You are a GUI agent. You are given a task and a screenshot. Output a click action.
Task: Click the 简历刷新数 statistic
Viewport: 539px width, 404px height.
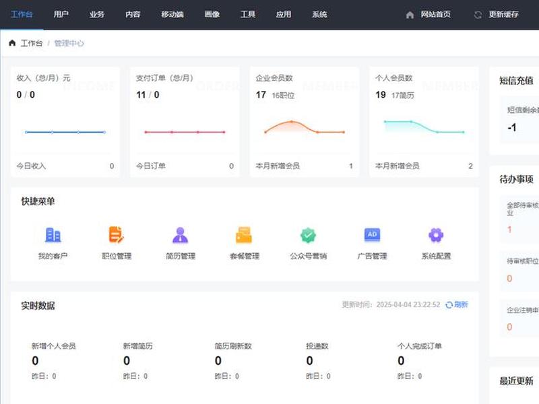pyautogui.click(x=233, y=361)
